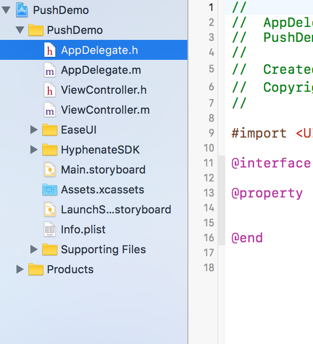Select ViewController.m in the navigator
Image resolution: width=313 pixels, height=344 pixels.
105,110
